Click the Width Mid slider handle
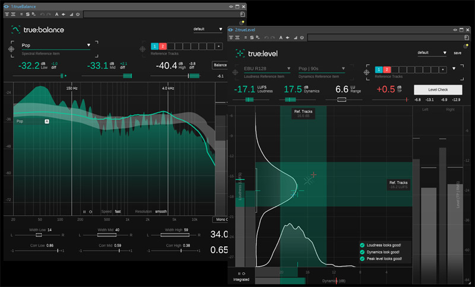 (x=107, y=235)
